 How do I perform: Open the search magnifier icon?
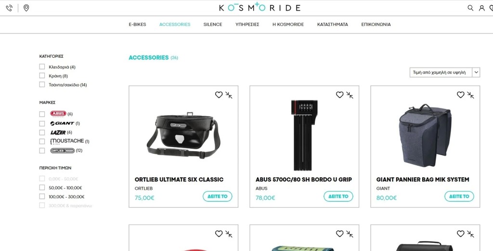click(x=470, y=8)
